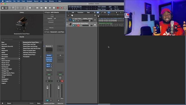This screenshot has height=105, width=186.
Task: Toggle the blue Catch Playhead button
Action: click(109, 13)
